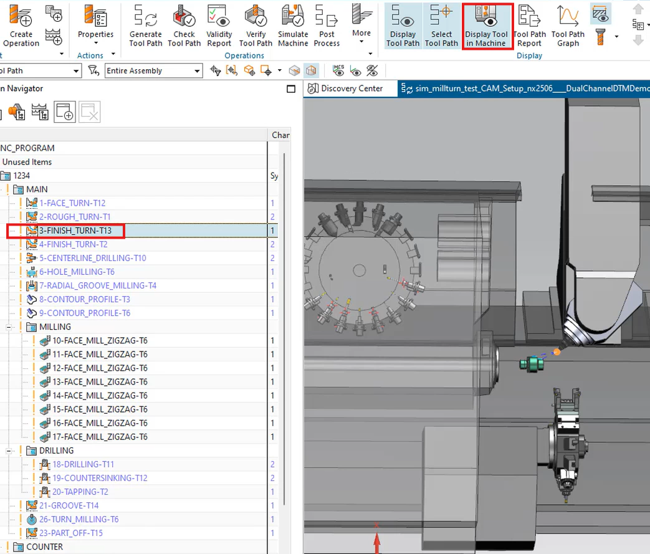The width and height of the screenshot is (650, 554).
Task: Click the Create Operation button
Action: (21, 25)
